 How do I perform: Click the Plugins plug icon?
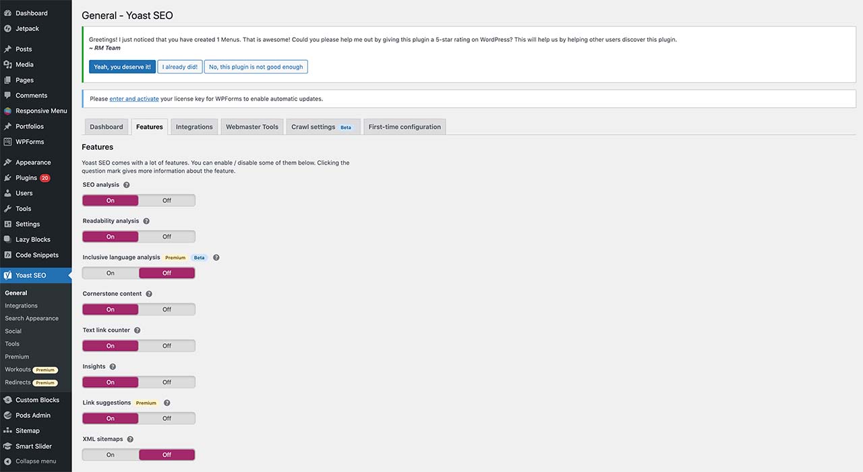tap(7, 178)
